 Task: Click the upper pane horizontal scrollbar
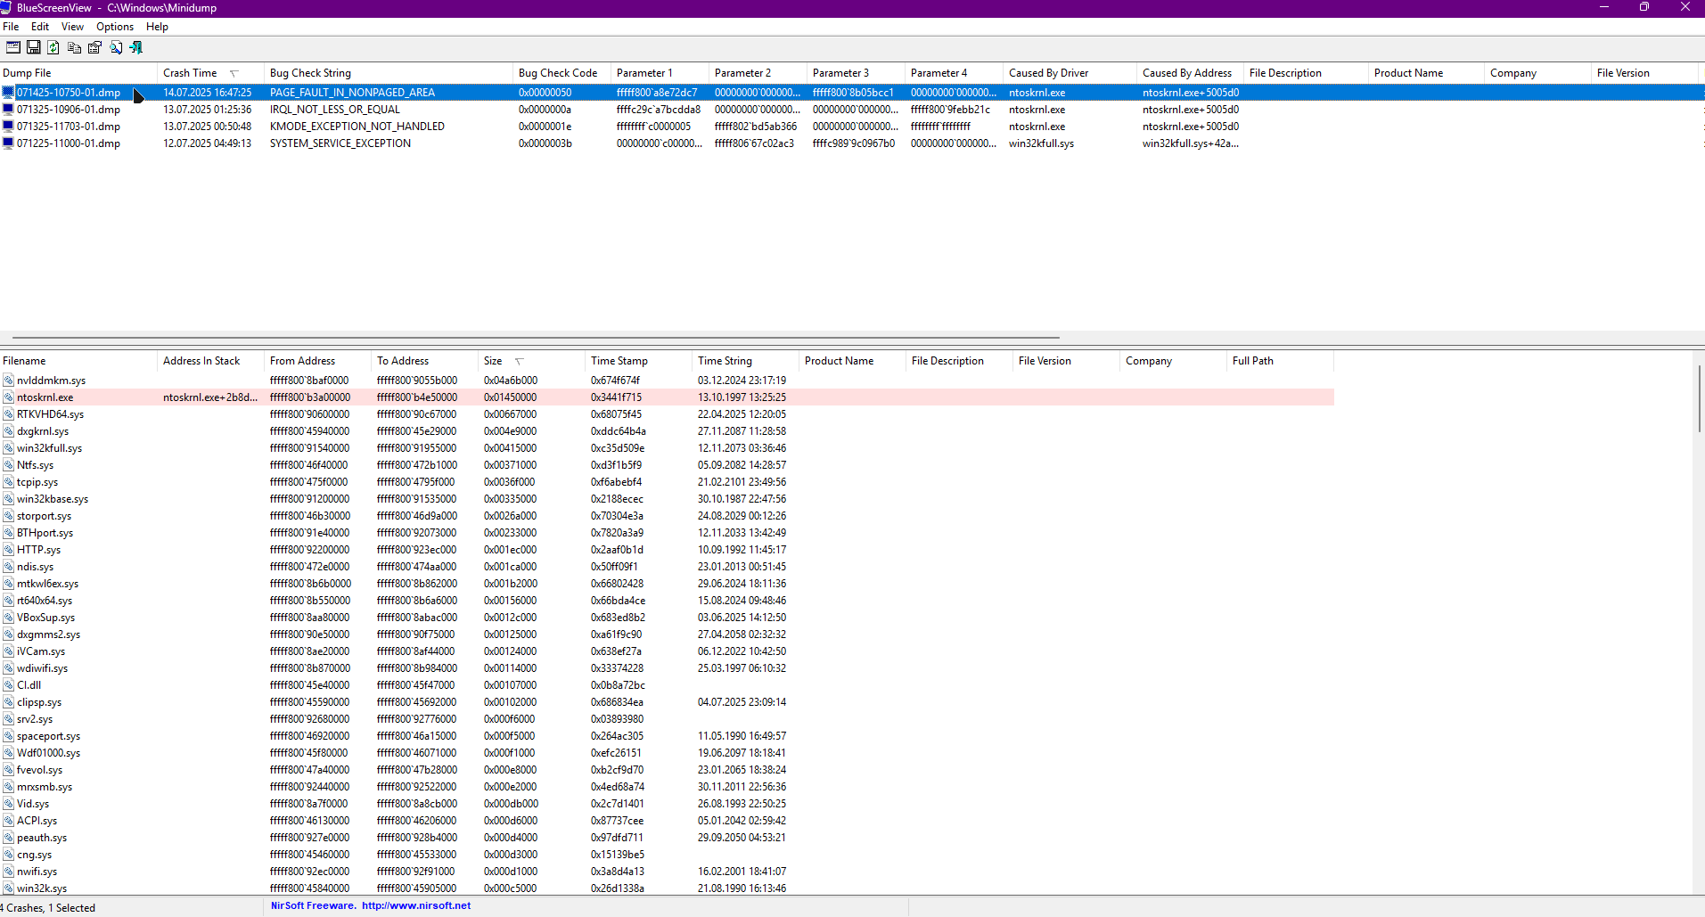coord(535,338)
